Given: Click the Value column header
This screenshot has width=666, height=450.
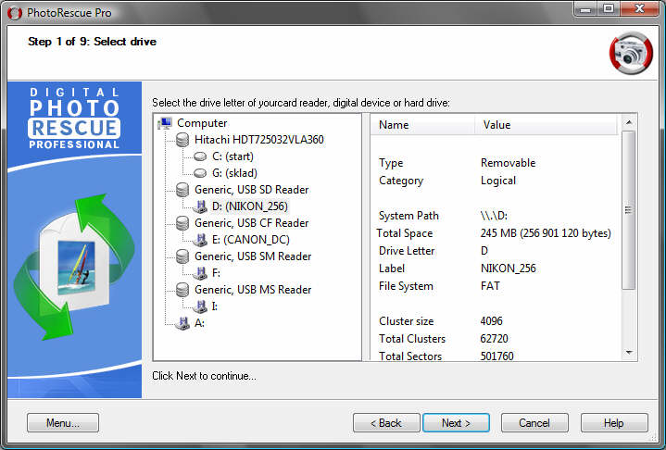Looking at the screenshot, I should 546,125.
